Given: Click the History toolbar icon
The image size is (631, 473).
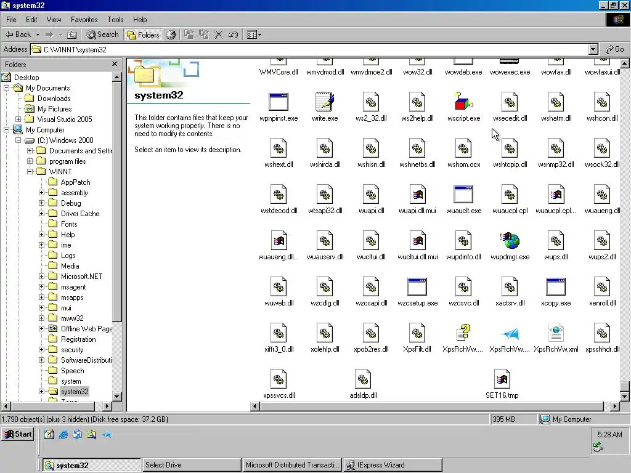Looking at the screenshot, I should click(x=171, y=34).
